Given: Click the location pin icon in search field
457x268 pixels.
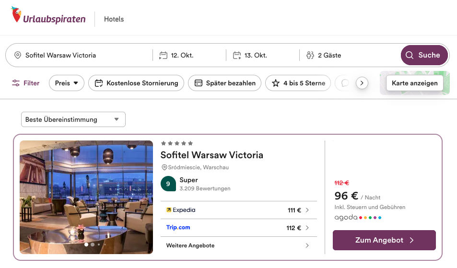Looking at the screenshot, I should click(18, 55).
